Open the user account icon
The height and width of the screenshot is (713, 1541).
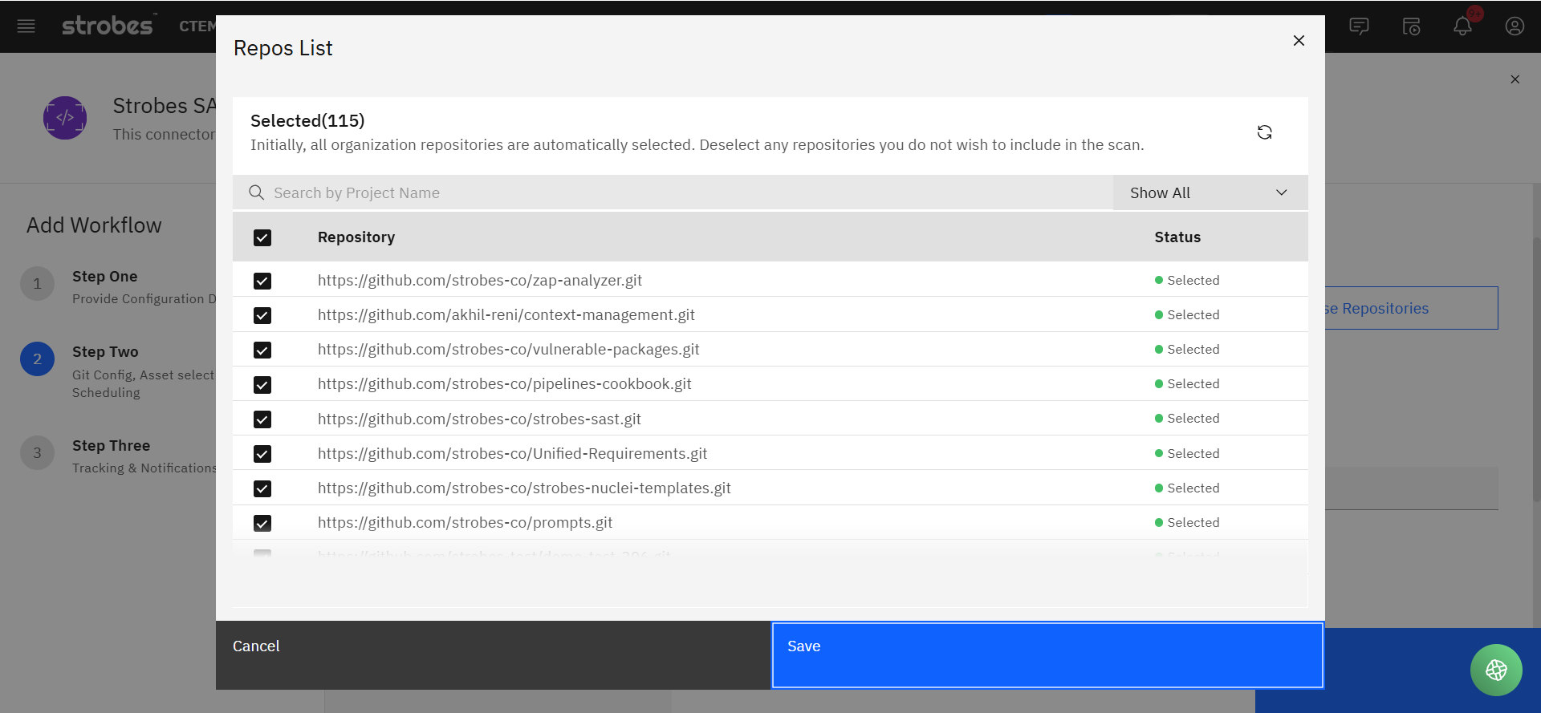click(x=1515, y=26)
